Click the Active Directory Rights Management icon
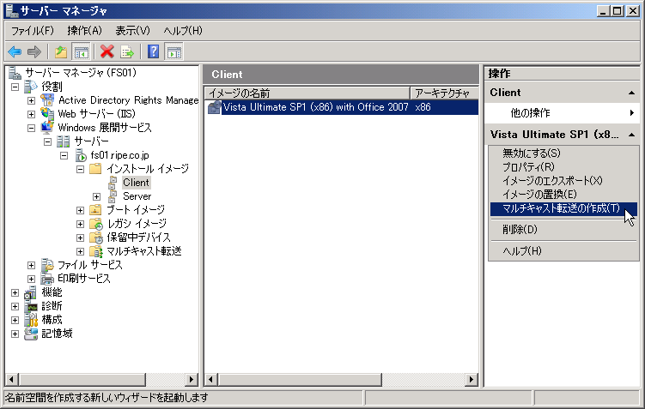Screen dimensions: 645x409 47,99
